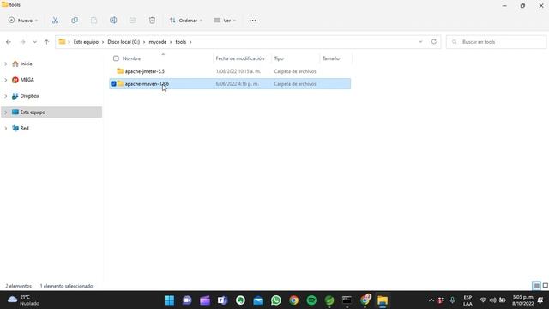Image resolution: width=549 pixels, height=309 pixels.
Task: Open the Ver dropdown menu
Action: [x=225, y=21]
